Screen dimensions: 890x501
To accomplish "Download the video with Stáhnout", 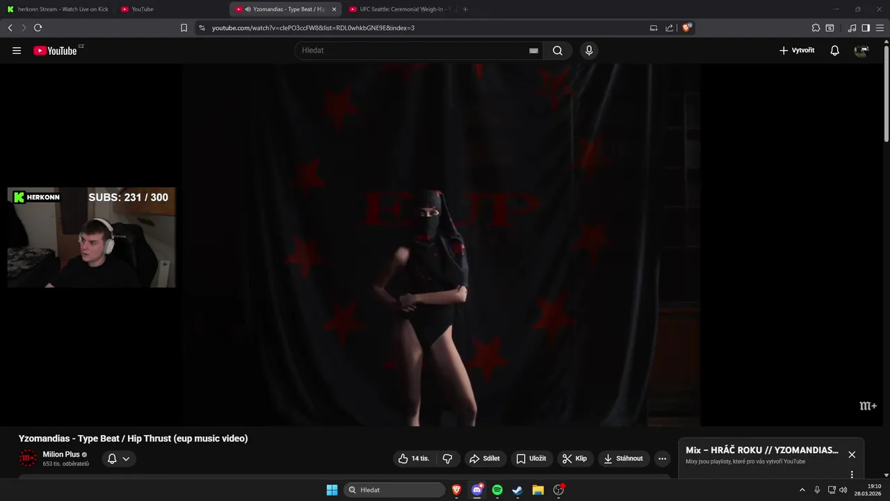I will [624, 459].
